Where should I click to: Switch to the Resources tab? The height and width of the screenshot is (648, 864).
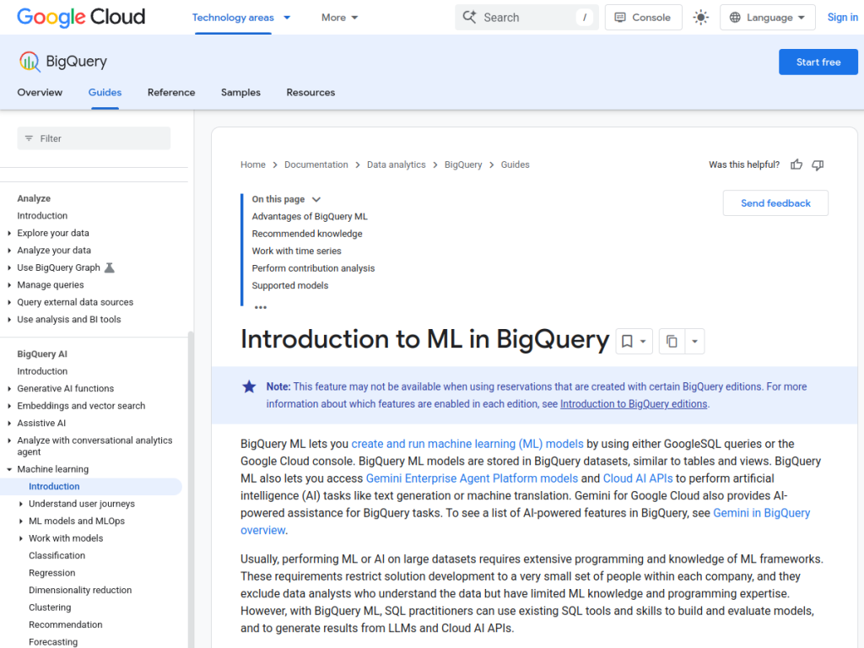pos(310,93)
